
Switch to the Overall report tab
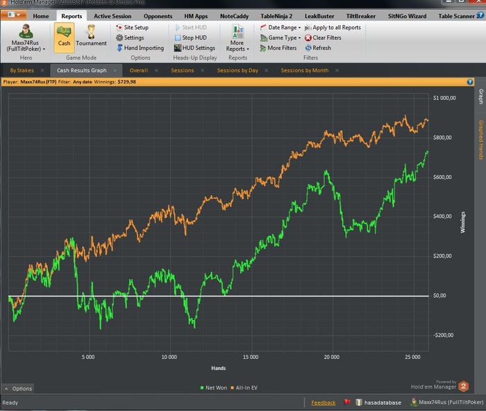coord(139,70)
